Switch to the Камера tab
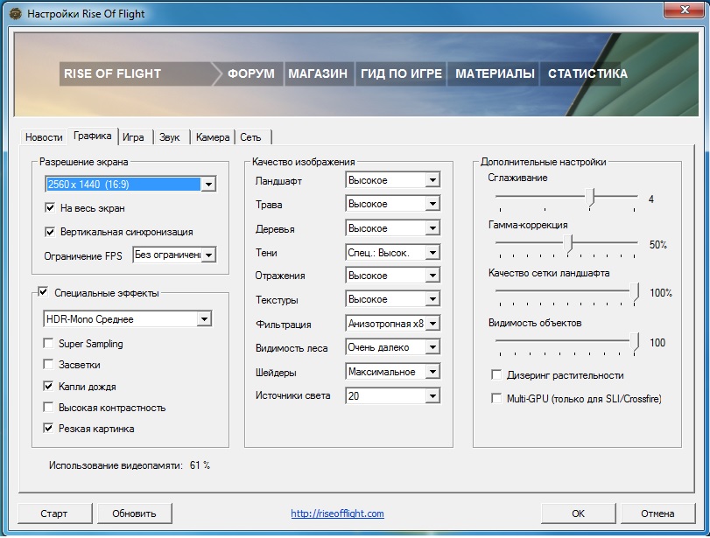 coord(213,137)
